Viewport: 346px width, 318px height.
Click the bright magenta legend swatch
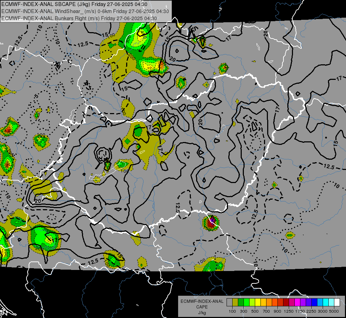pyautogui.click(x=297, y=302)
